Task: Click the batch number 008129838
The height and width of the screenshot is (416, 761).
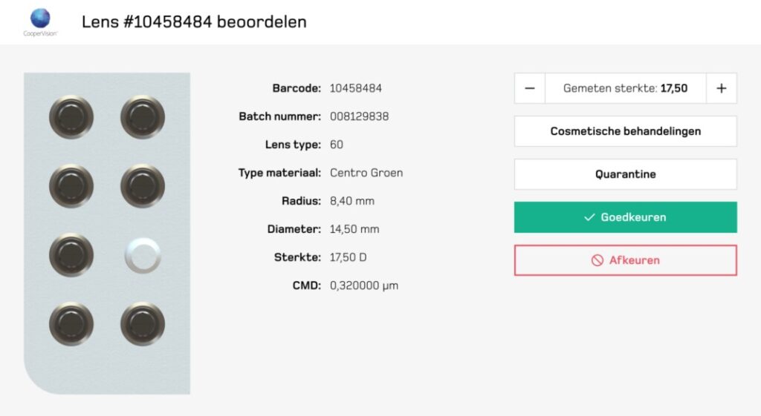Action: [359, 116]
